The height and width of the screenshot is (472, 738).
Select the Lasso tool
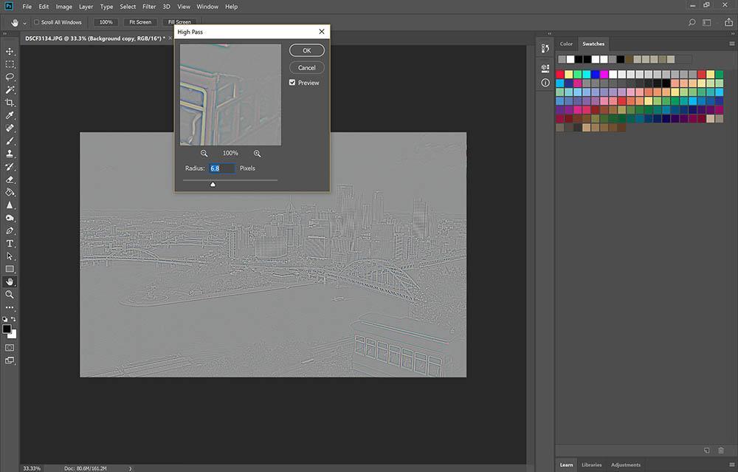pos(10,77)
